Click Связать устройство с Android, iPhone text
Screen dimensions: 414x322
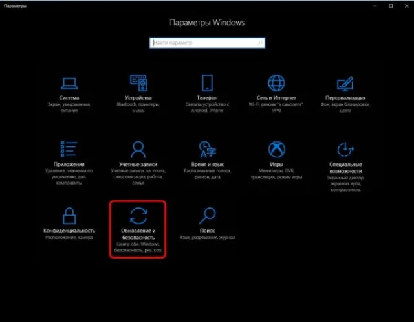coord(207,108)
